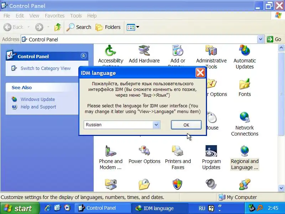
Task: Click the Go button
Action: click(x=274, y=39)
